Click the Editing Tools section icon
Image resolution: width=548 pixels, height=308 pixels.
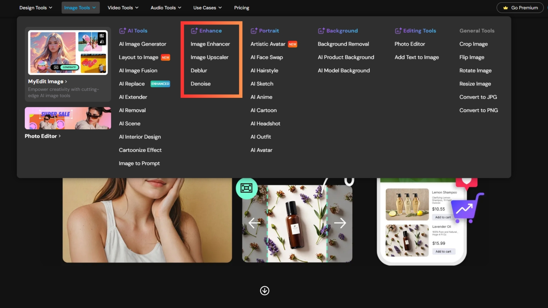click(398, 31)
